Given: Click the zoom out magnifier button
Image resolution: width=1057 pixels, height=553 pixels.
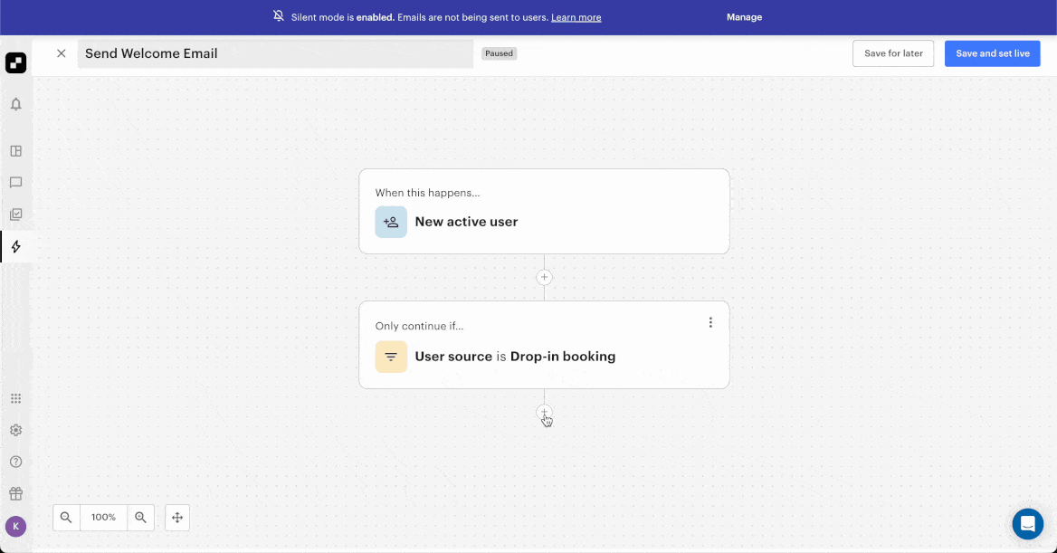Looking at the screenshot, I should [66, 518].
